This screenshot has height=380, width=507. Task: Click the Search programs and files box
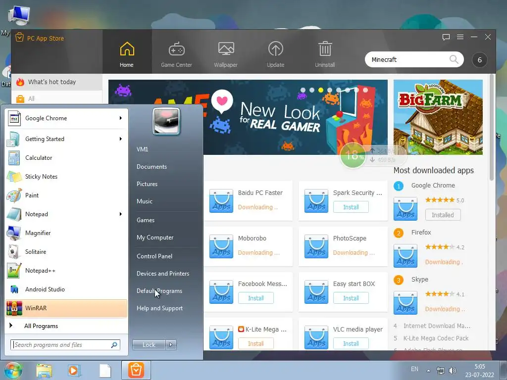(65, 345)
